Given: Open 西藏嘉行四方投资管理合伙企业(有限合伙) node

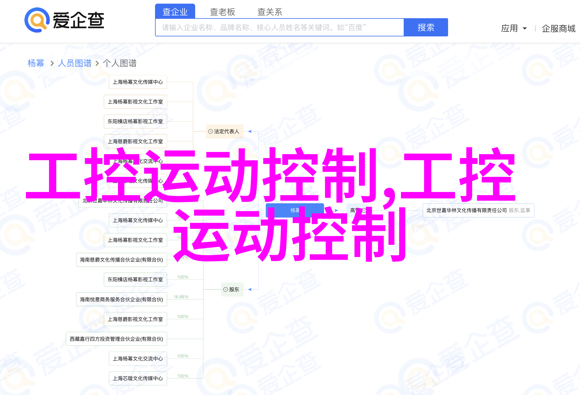Looking at the screenshot, I should click(116, 339).
